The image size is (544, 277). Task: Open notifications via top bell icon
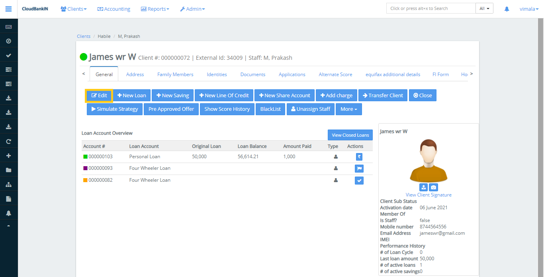pos(507,9)
